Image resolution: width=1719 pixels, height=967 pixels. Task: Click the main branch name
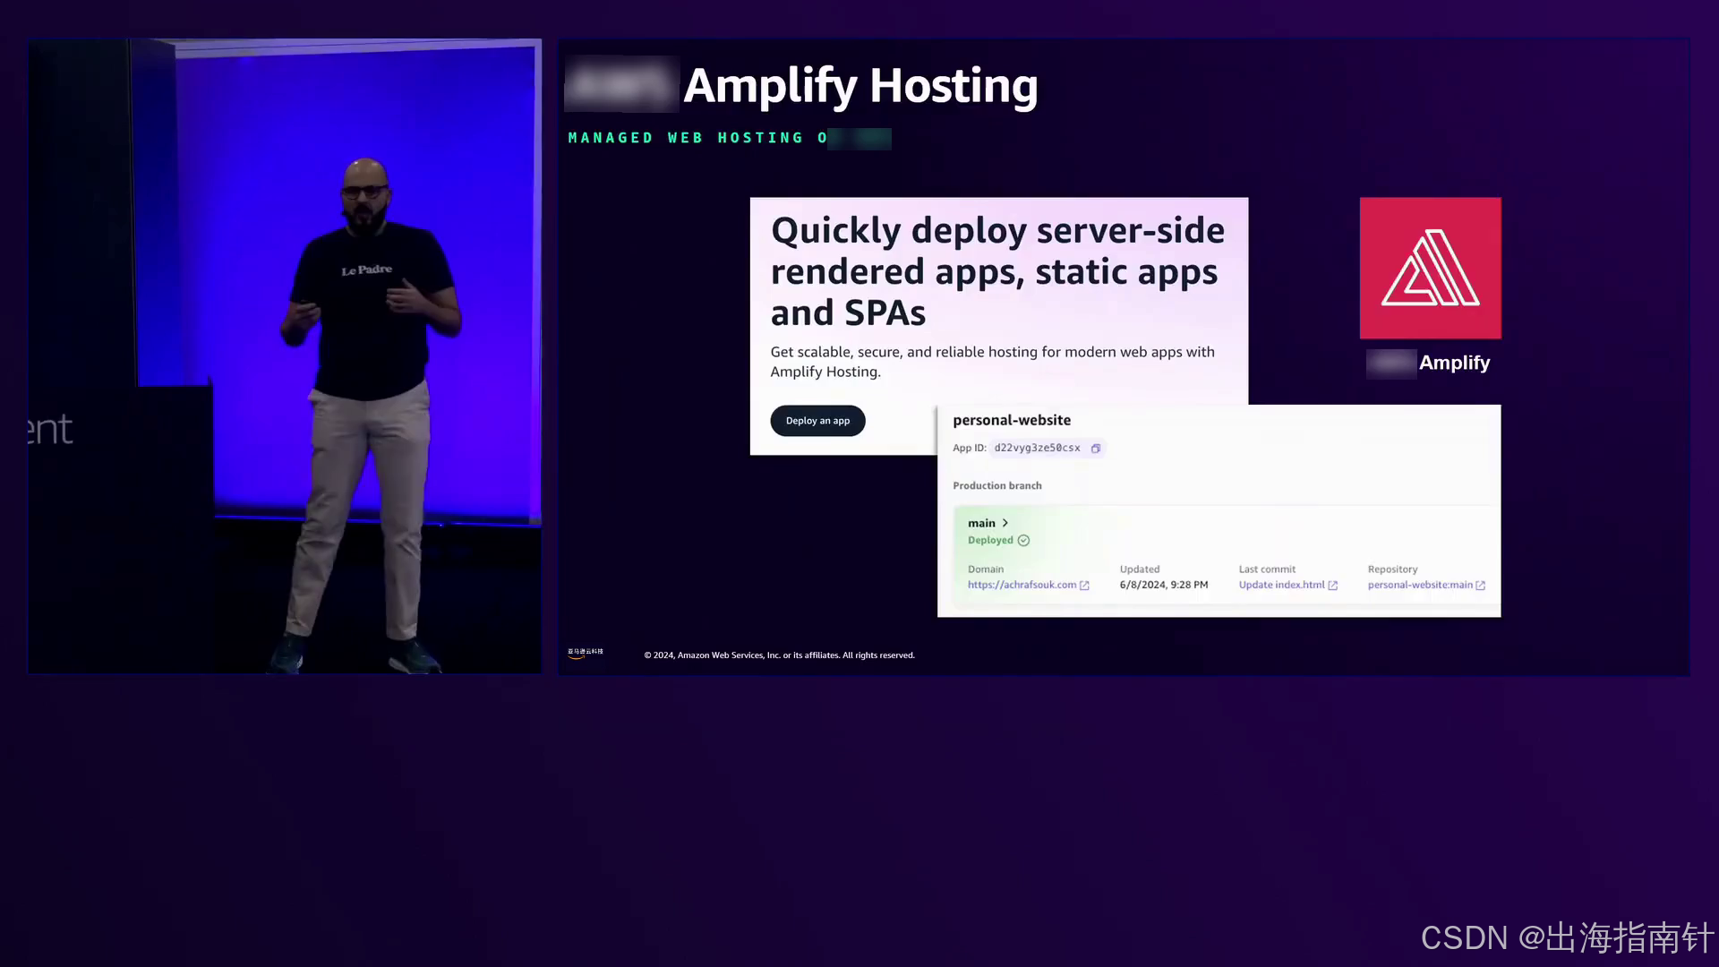(x=981, y=523)
